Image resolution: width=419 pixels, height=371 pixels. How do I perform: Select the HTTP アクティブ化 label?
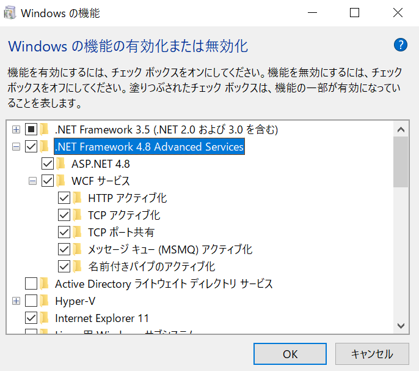128,198
